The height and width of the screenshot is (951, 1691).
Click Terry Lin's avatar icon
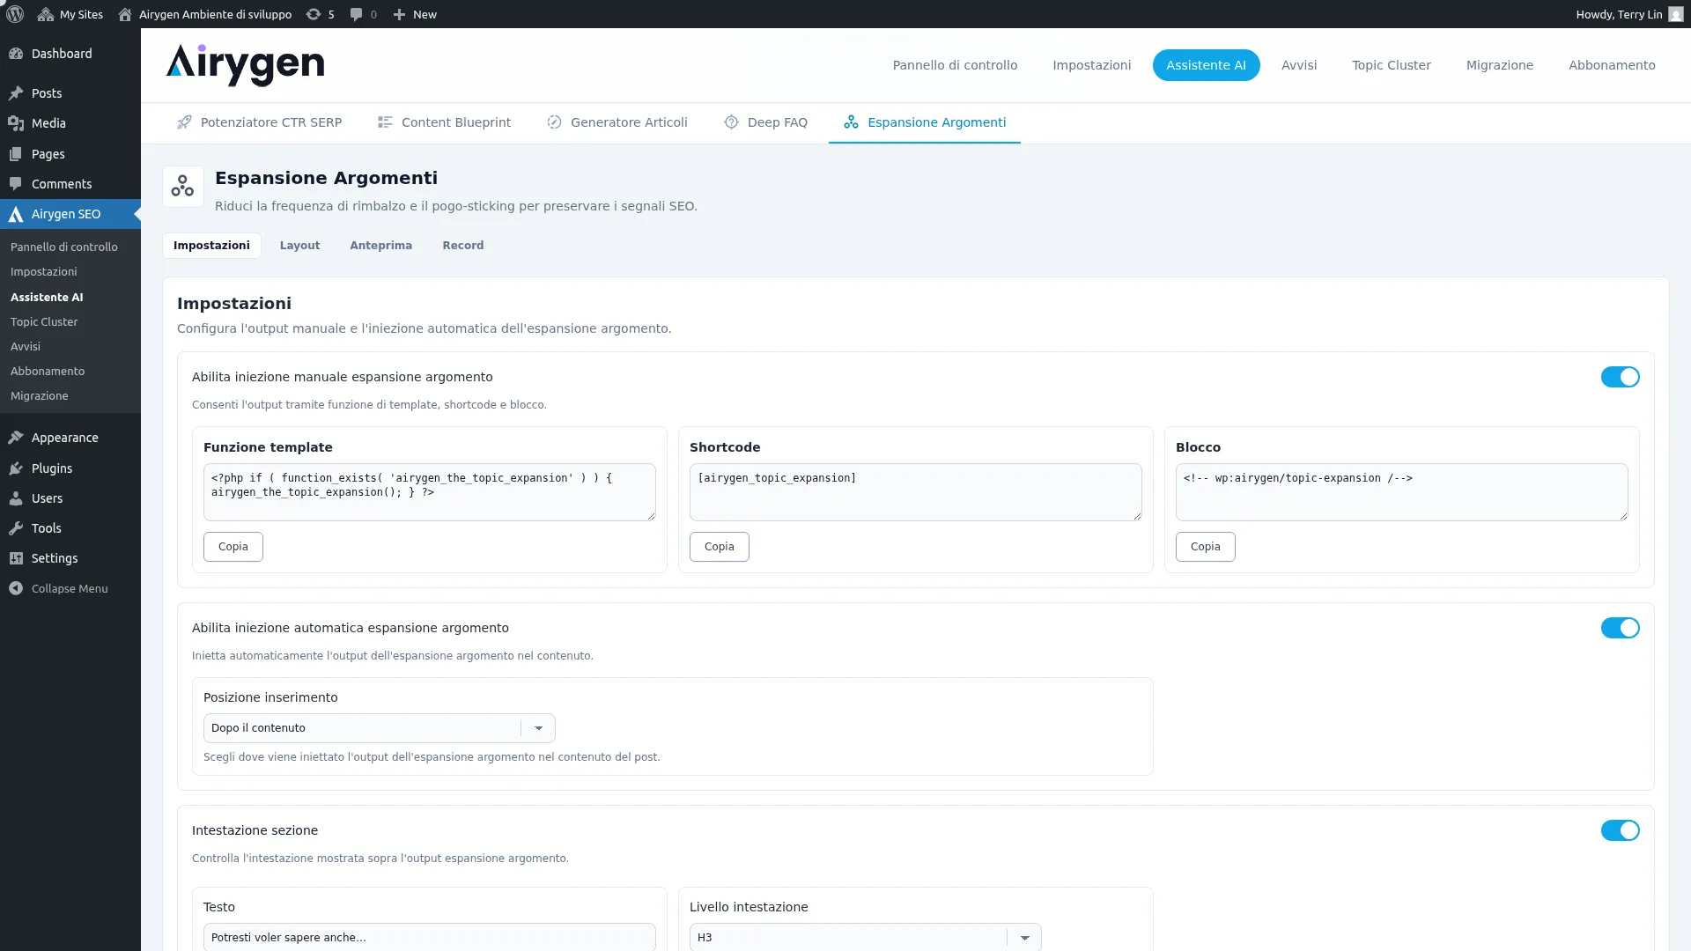(x=1675, y=14)
